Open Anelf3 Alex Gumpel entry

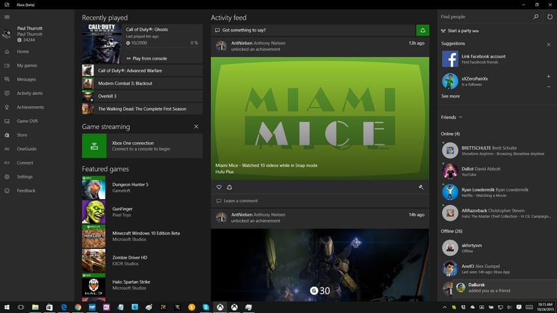point(497,268)
